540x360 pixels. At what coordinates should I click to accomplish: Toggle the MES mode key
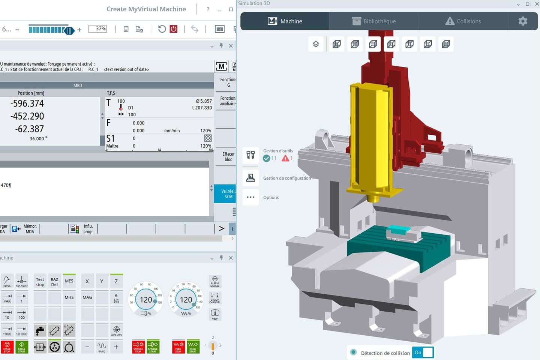tap(69, 281)
